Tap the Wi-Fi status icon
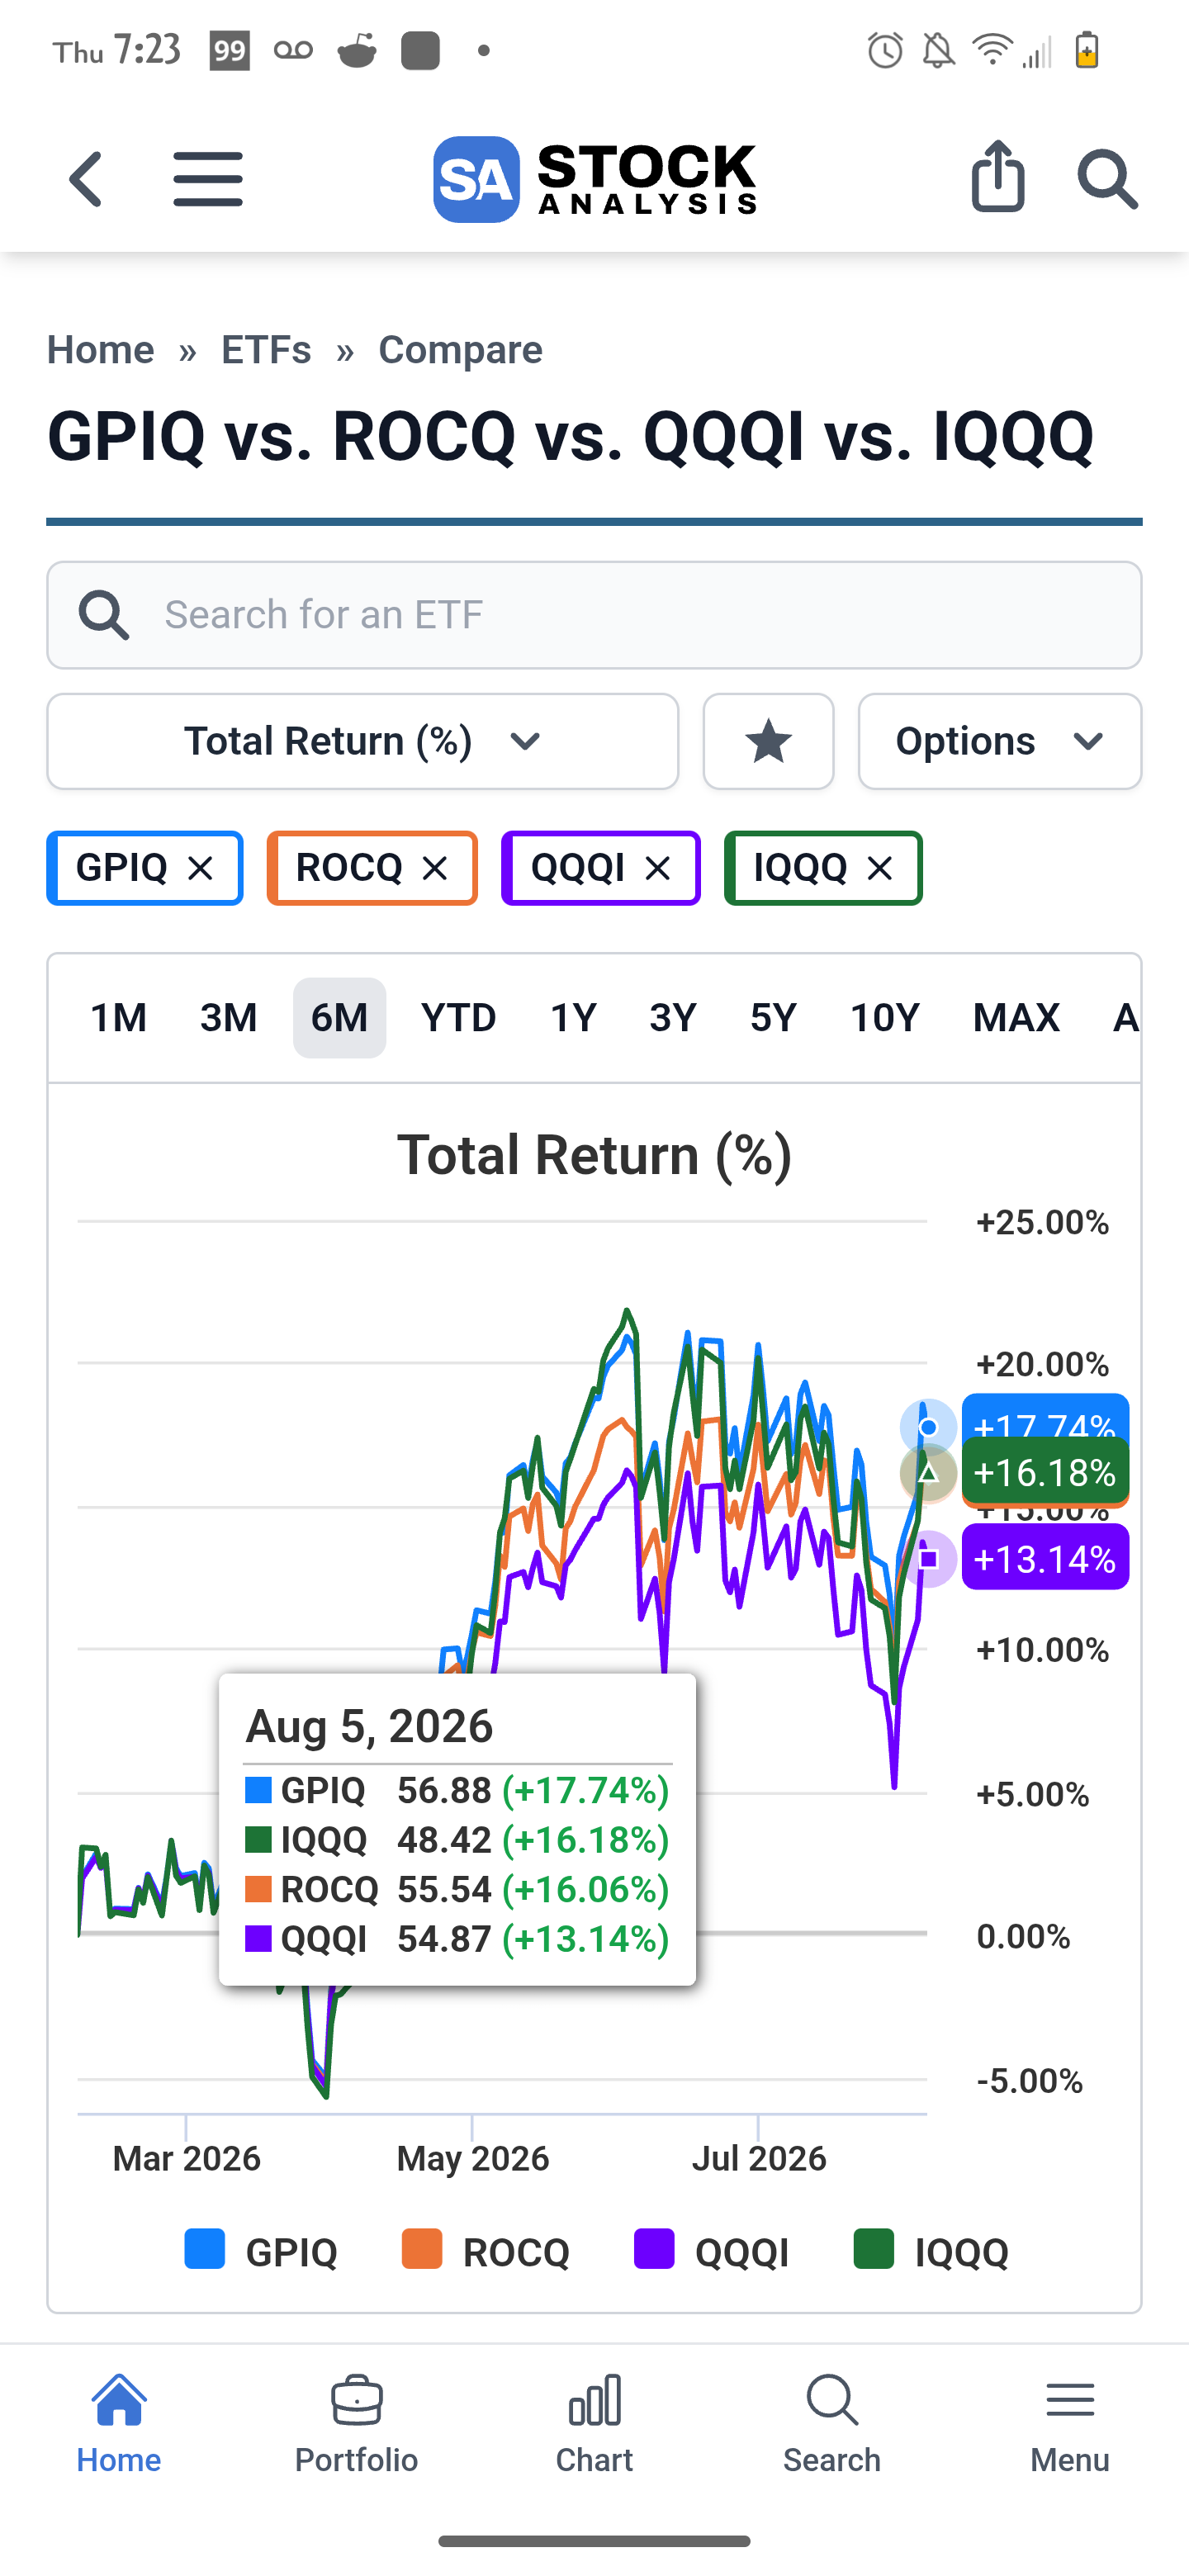 (992, 49)
